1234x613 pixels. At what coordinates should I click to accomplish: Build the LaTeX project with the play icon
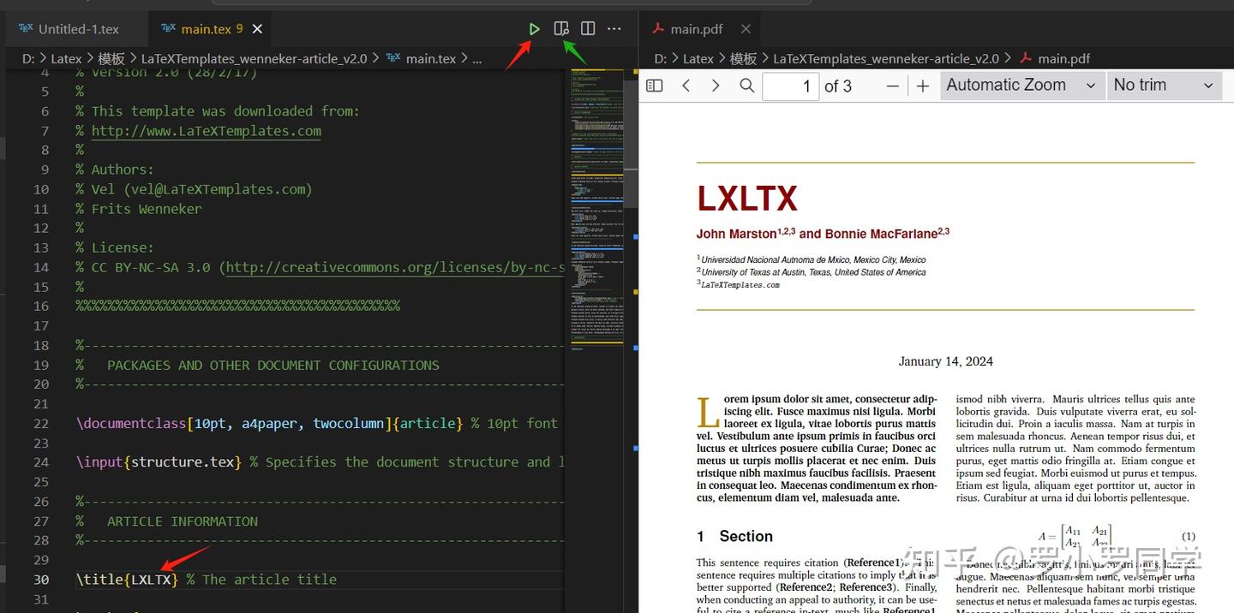tap(534, 28)
